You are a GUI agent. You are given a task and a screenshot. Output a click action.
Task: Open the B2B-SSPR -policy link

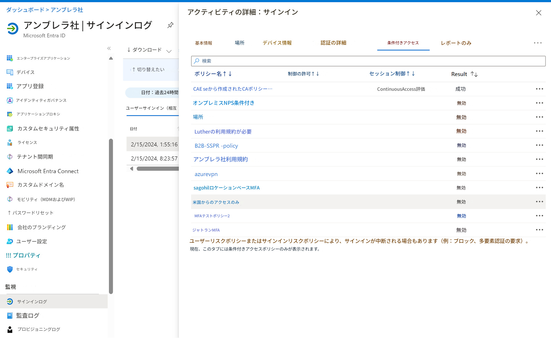(x=216, y=146)
